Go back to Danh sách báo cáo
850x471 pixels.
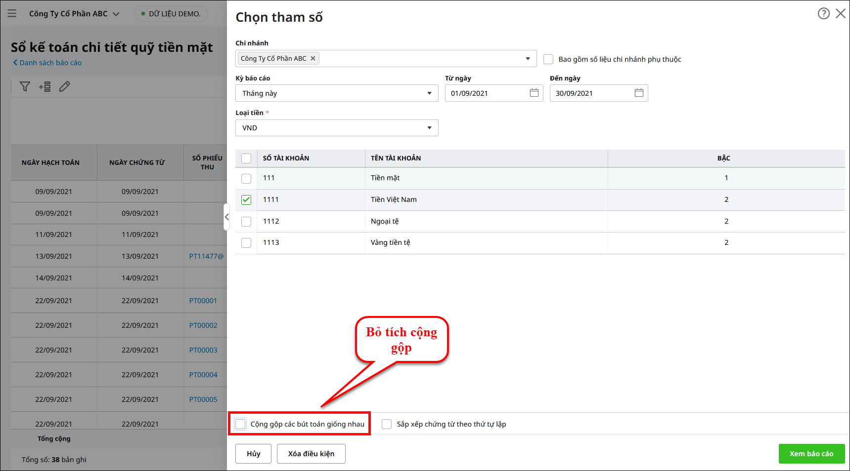click(47, 63)
